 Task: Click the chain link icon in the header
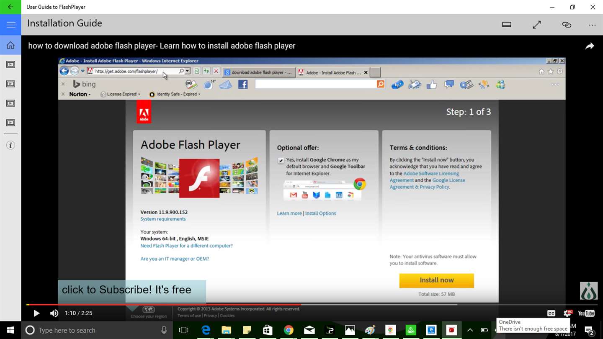pos(567,25)
